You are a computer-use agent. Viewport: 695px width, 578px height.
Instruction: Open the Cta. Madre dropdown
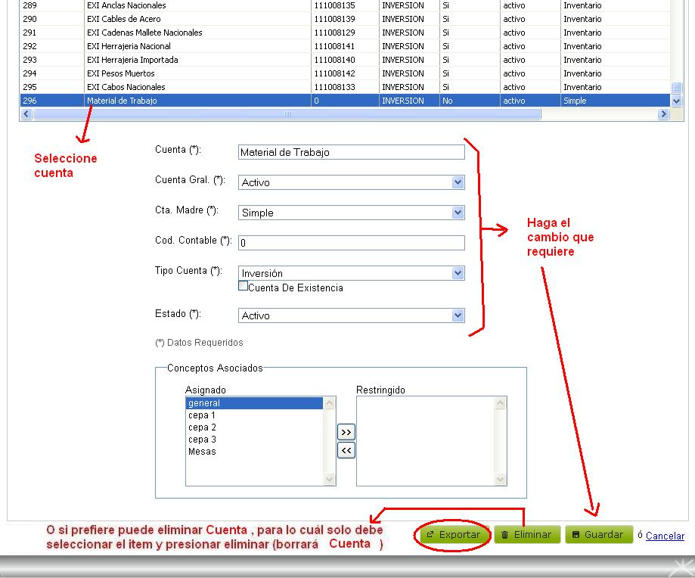(456, 213)
